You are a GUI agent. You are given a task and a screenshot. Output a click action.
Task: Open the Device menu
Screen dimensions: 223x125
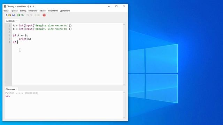(43, 11)
